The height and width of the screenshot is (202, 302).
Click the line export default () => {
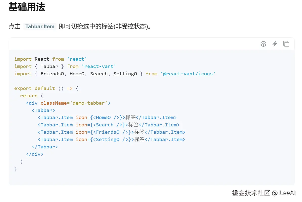coord(46,88)
